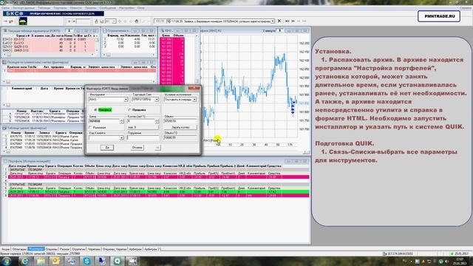This screenshot has width=473, height=266.
Task: Open the Окна menu
Action: click(x=140, y=8)
